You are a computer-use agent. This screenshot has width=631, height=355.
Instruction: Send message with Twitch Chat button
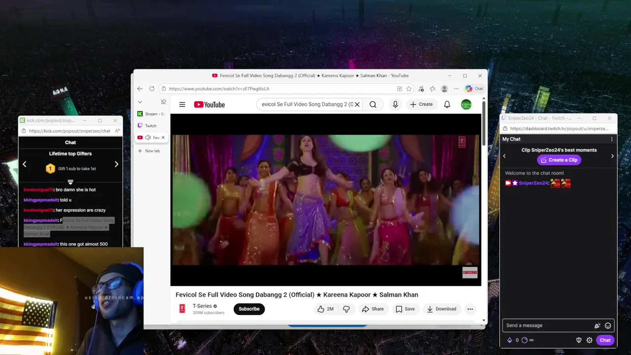[605, 340]
